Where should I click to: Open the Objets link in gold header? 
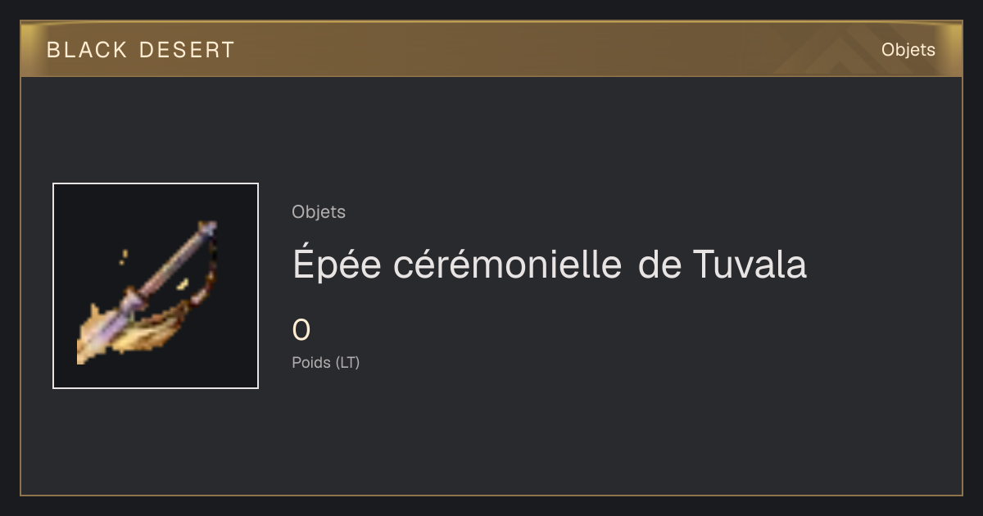point(908,50)
